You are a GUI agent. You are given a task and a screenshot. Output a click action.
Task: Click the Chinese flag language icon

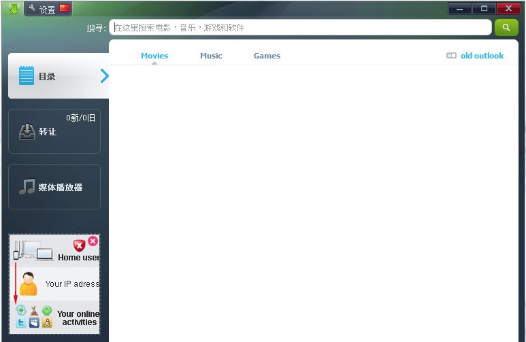[x=65, y=8]
